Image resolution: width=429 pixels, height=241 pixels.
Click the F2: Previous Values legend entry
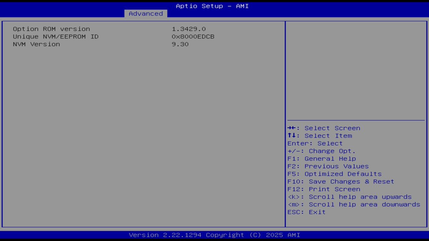328,166
